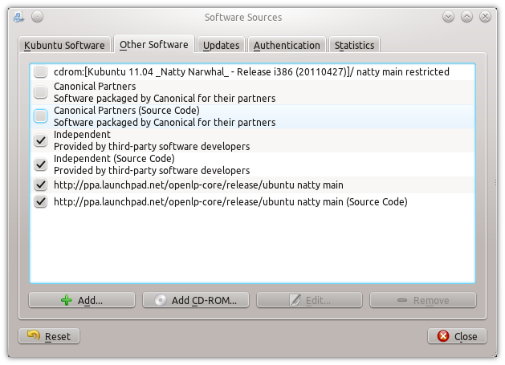Screen dimensions: 505x365
Task: Click the Add... button
Action: (82, 300)
